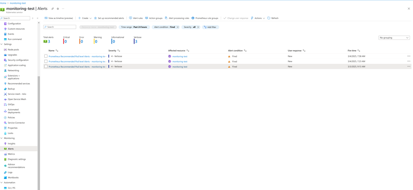The image size is (413, 190).
Task: Open more options for 7:23 AM alert
Action: (408, 61)
